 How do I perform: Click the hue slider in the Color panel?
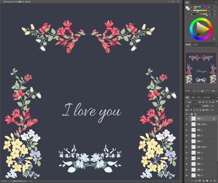pyautogui.click(x=200, y=7)
